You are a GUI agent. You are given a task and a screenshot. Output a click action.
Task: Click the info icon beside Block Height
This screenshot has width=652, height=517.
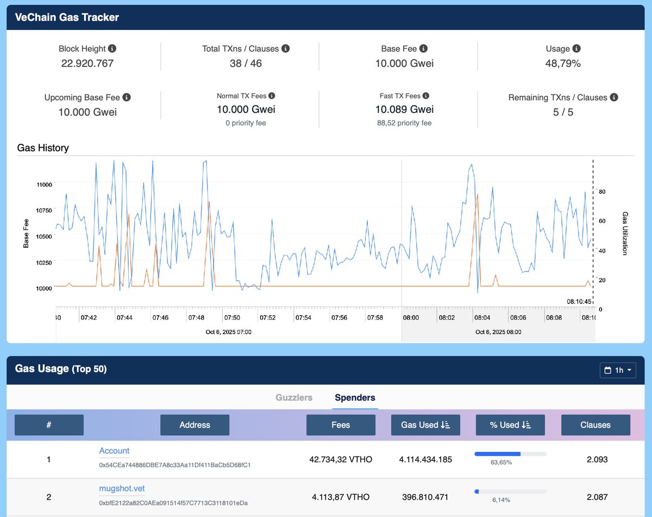tap(112, 48)
